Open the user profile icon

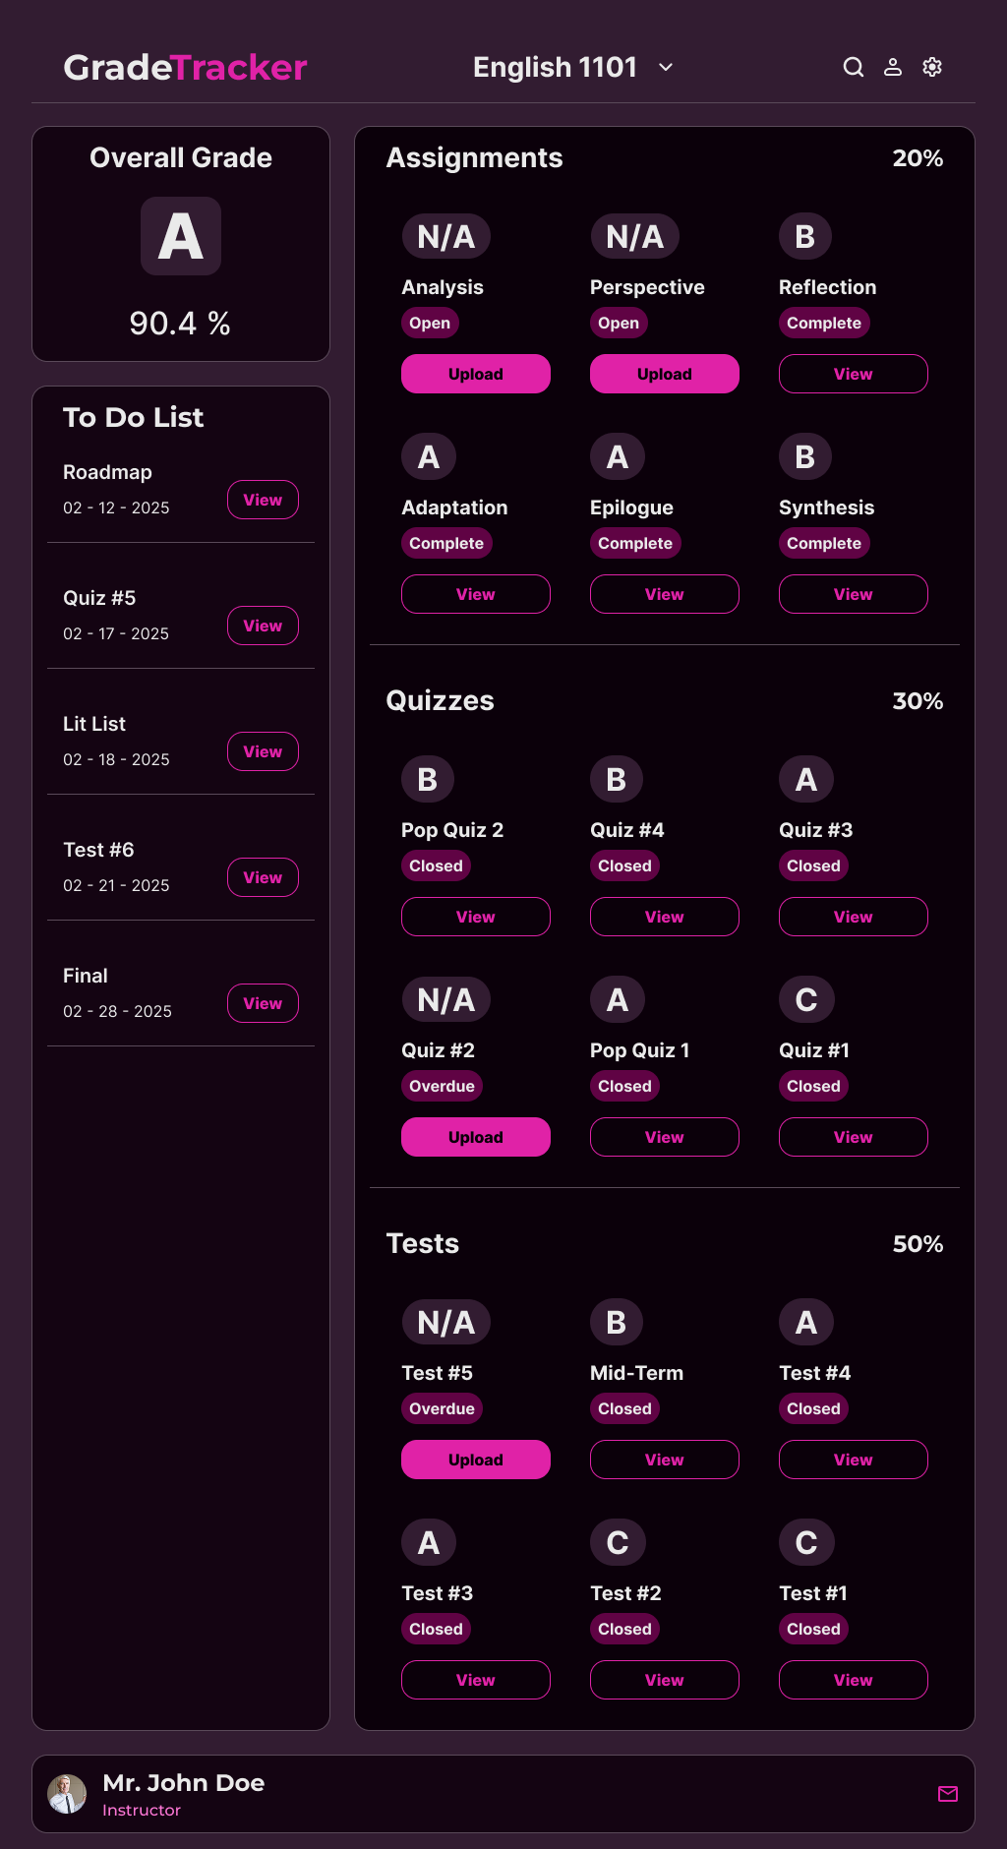pos(893,67)
